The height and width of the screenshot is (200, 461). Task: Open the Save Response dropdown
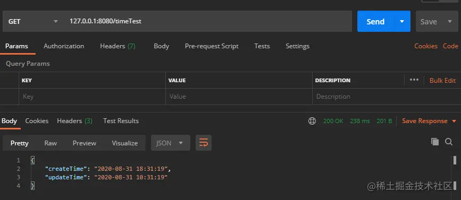(x=429, y=121)
